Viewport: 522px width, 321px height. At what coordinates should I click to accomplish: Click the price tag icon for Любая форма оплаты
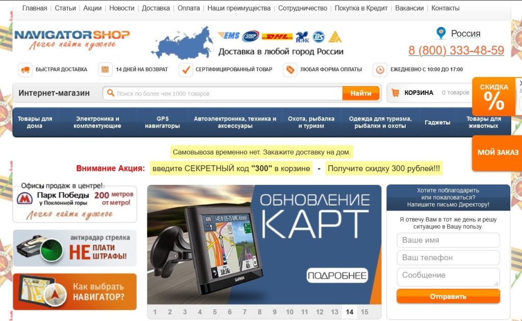click(x=290, y=70)
